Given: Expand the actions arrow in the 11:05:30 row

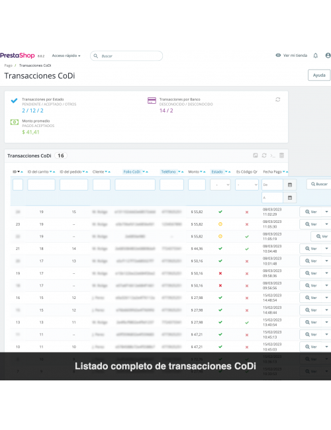Looking at the screenshot, I should (326, 224).
